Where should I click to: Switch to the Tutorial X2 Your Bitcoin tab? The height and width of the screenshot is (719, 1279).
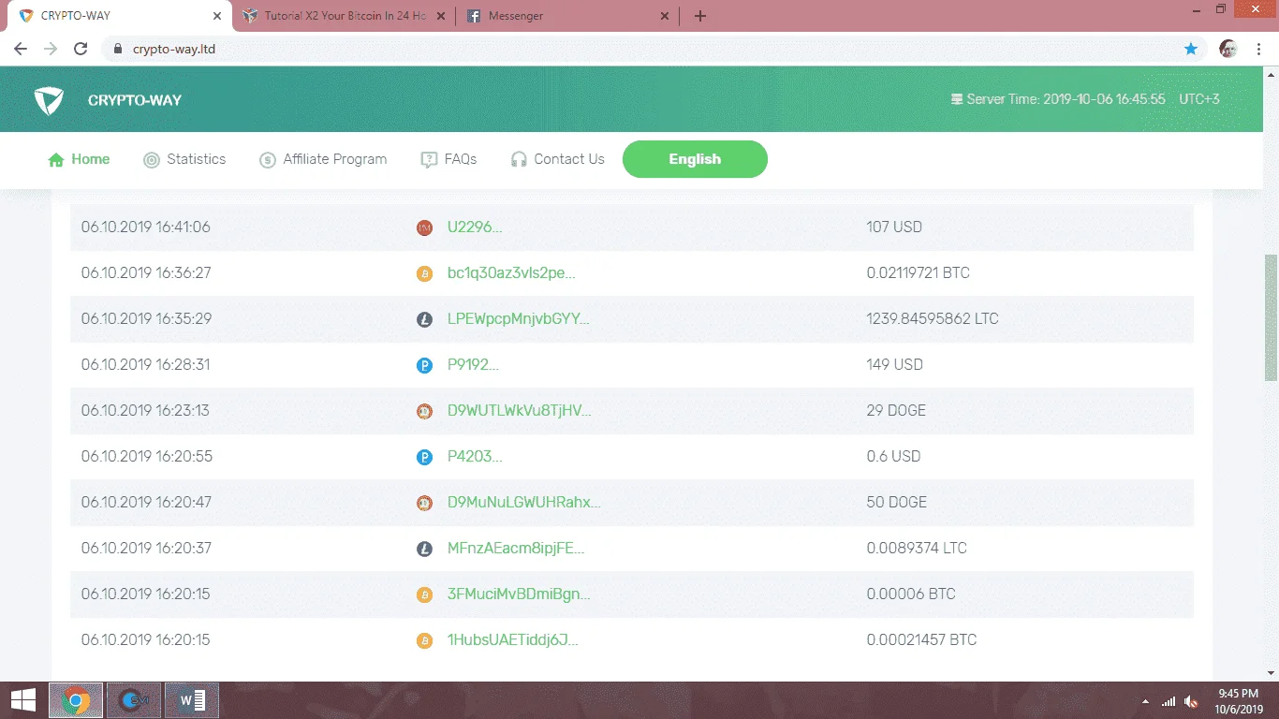345,16
